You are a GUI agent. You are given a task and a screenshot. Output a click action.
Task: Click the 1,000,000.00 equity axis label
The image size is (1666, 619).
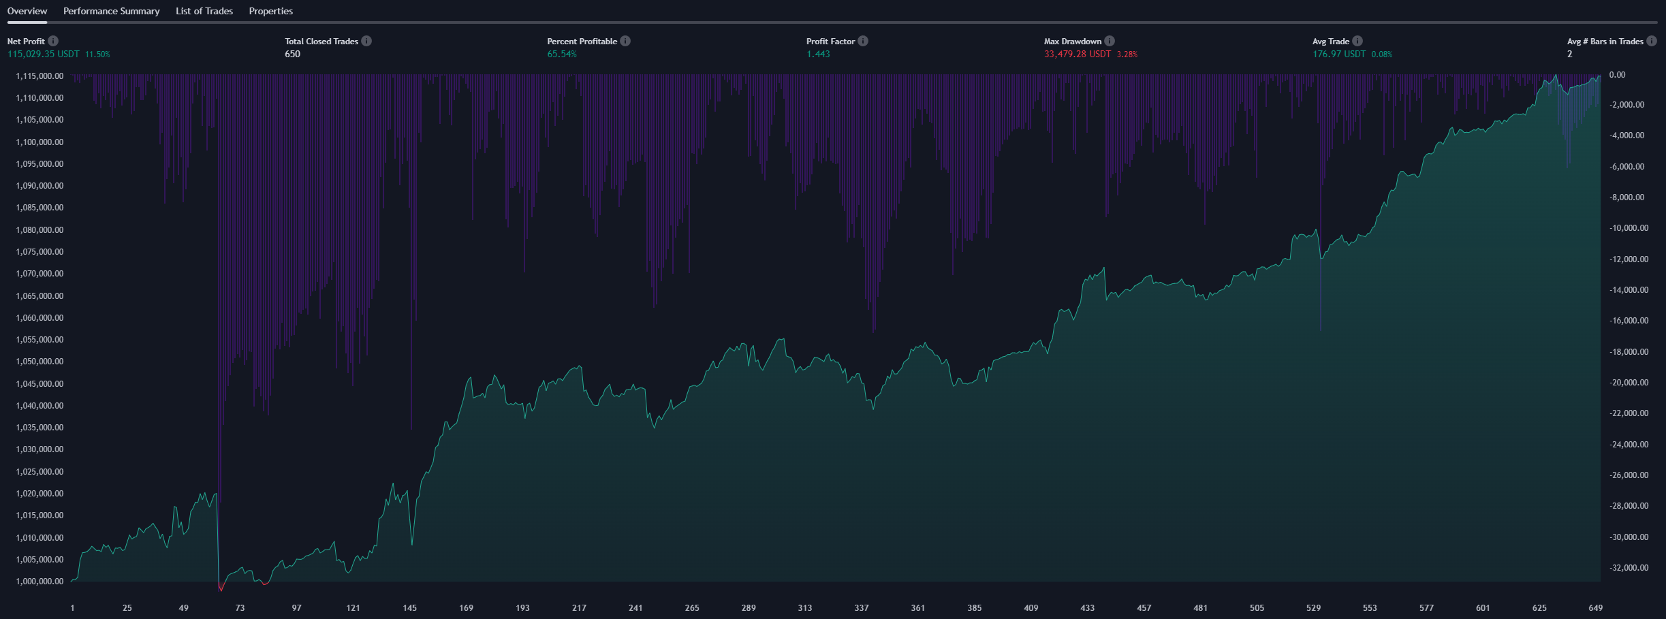click(x=40, y=581)
